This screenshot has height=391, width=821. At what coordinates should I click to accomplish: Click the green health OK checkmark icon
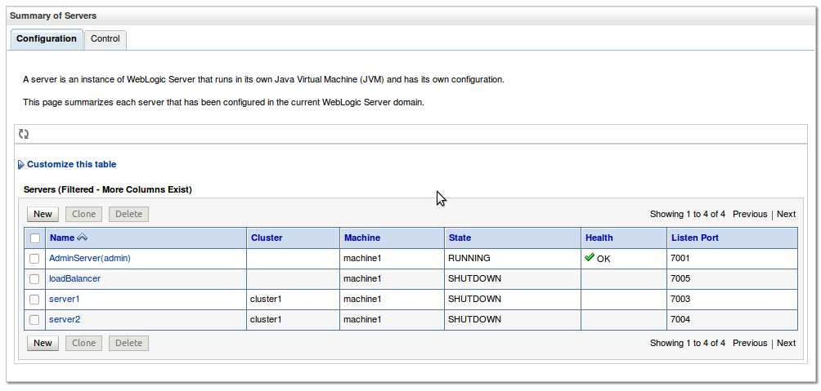(590, 257)
